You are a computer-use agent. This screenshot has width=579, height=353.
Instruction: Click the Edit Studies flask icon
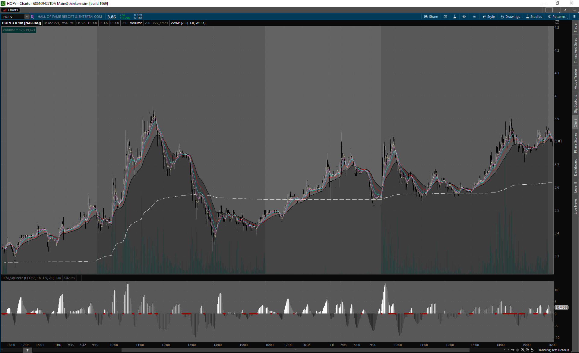coord(455,17)
